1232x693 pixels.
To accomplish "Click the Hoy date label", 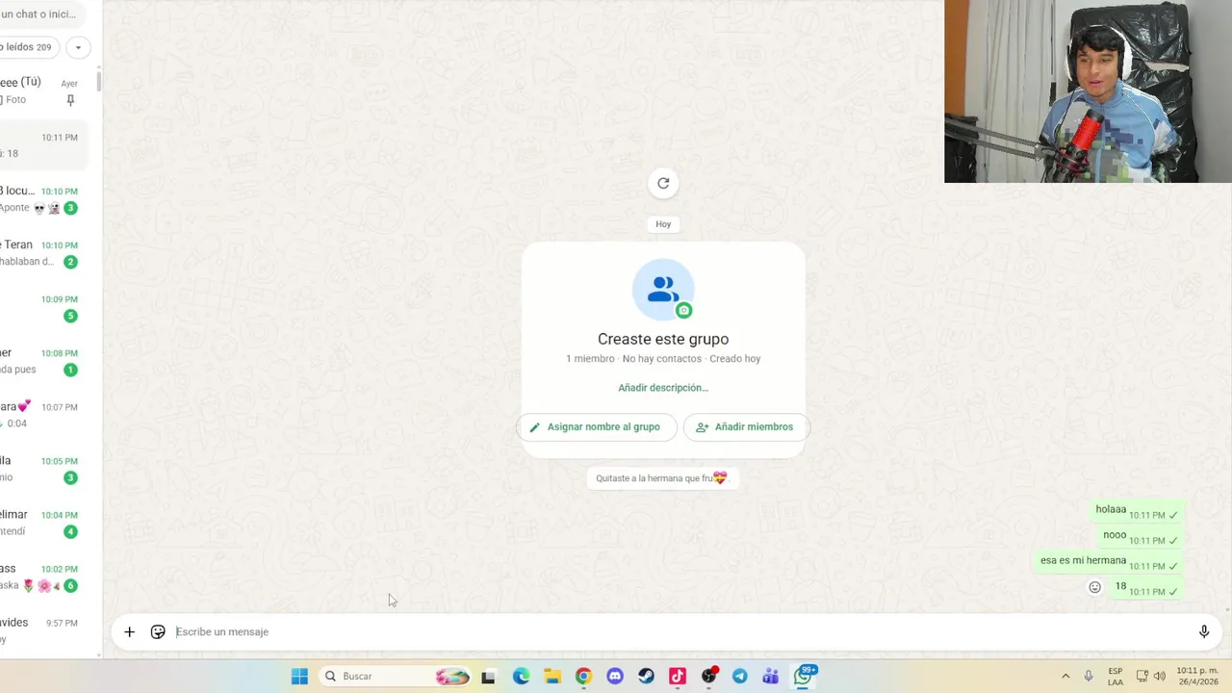I will tap(663, 224).
